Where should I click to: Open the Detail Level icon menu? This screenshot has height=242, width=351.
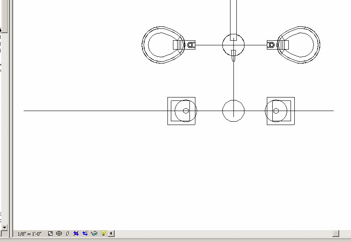click(50, 234)
